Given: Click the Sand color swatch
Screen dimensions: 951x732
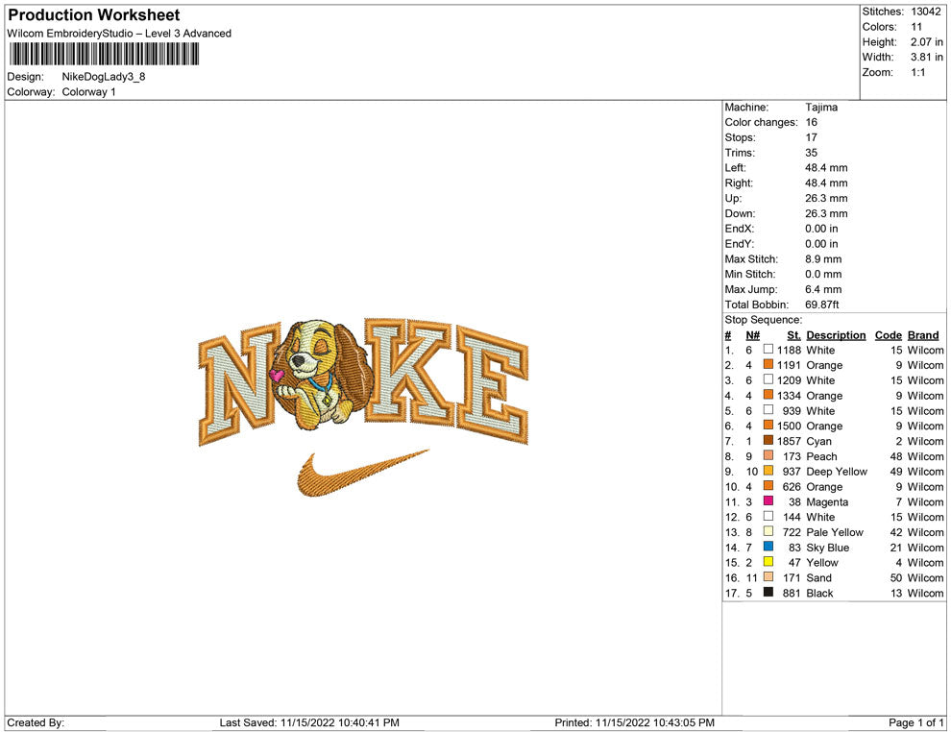Looking at the screenshot, I should click(x=768, y=576).
